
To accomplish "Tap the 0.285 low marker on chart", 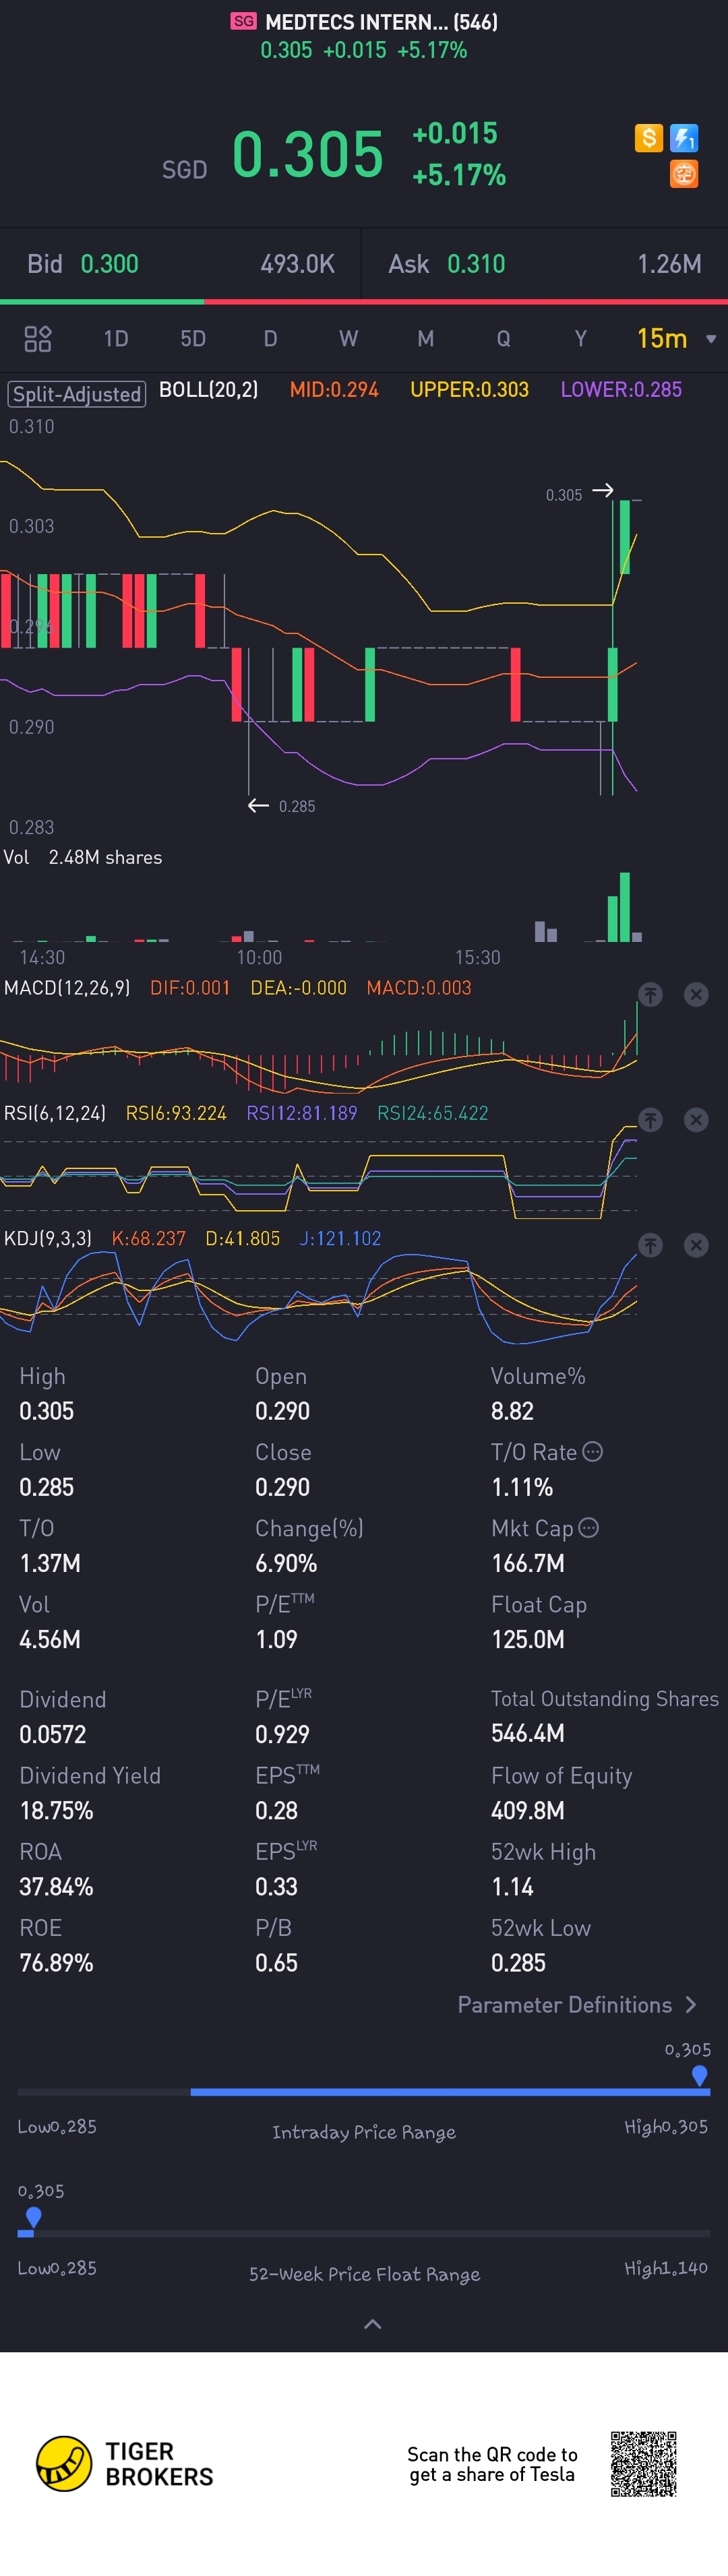I will pos(282,806).
